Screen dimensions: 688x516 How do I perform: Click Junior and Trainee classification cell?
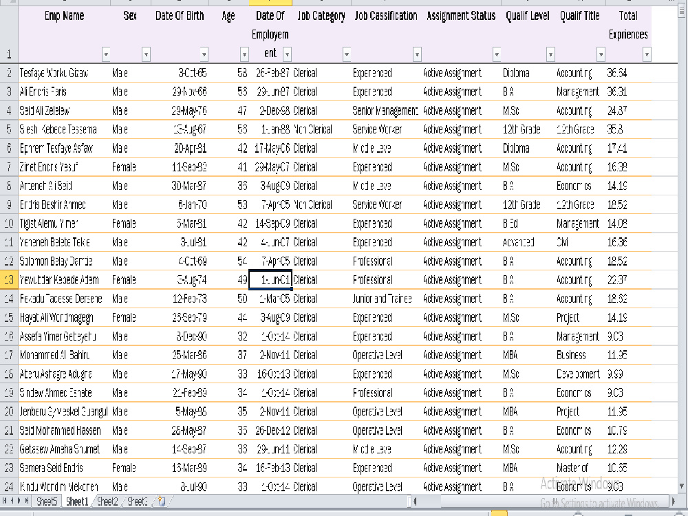385,299
